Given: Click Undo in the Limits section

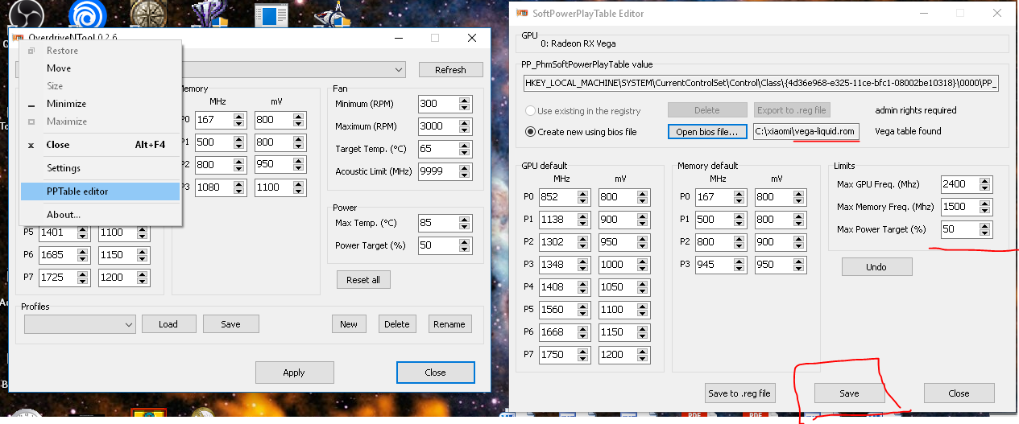Looking at the screenshot, I should tap(876, 267).
